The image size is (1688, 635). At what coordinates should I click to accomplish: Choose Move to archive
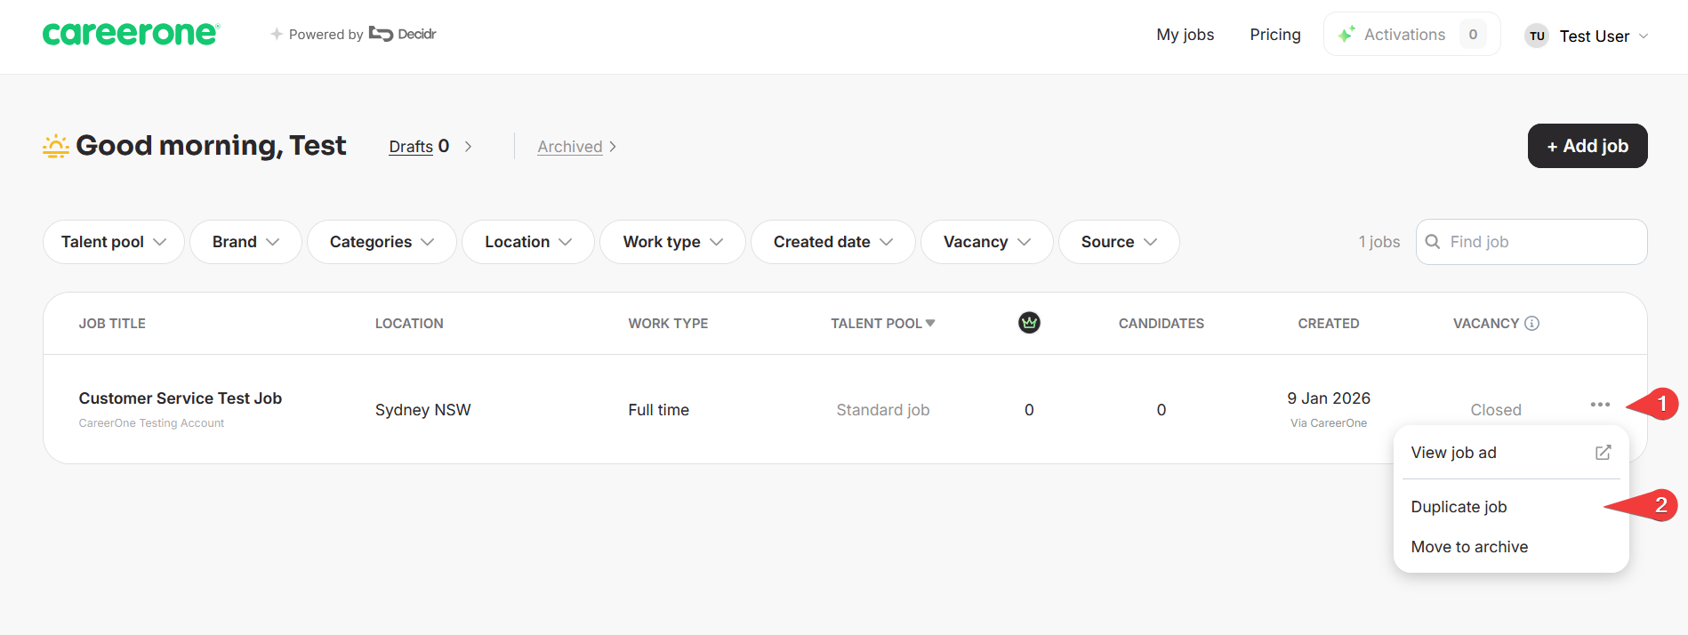pos(1469,547)
